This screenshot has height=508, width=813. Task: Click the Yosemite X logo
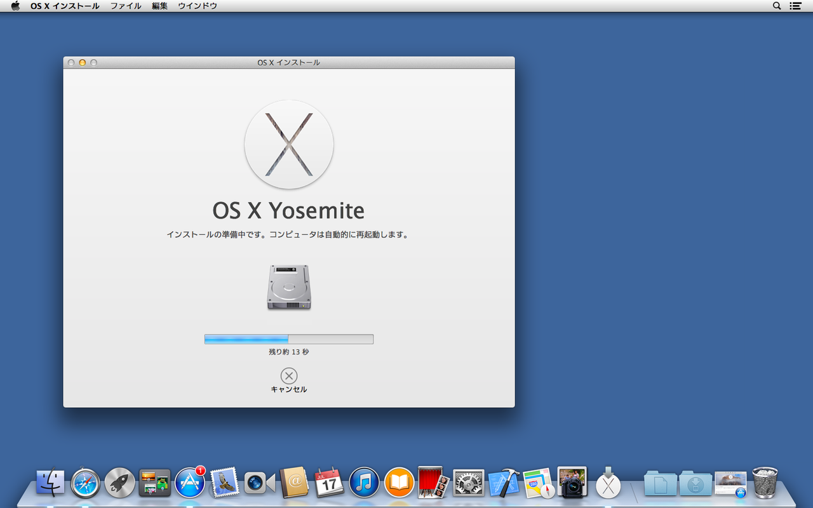click(289, 144)
